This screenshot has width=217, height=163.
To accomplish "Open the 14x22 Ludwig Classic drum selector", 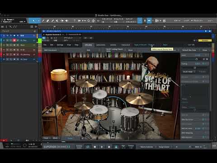I will (x=115, y=50).
